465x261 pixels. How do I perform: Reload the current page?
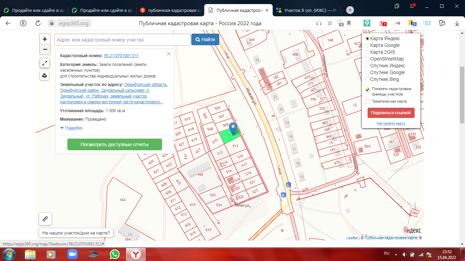tap(38, 23)
